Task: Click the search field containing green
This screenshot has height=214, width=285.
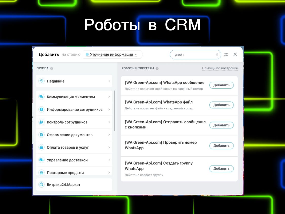Action: pyautogui.click(x=195, y=54)
